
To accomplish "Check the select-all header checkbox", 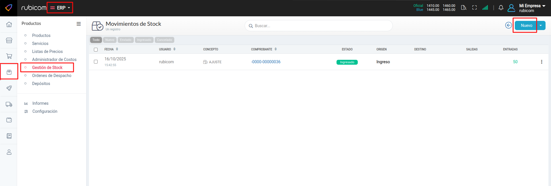I will point(96,50).
